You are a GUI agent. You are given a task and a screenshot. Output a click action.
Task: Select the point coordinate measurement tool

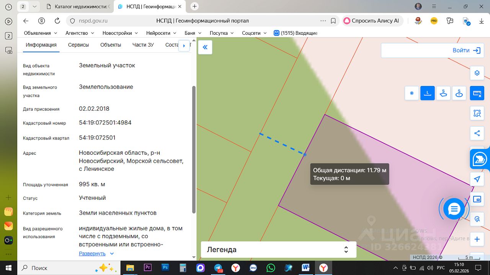coord(412,93)
